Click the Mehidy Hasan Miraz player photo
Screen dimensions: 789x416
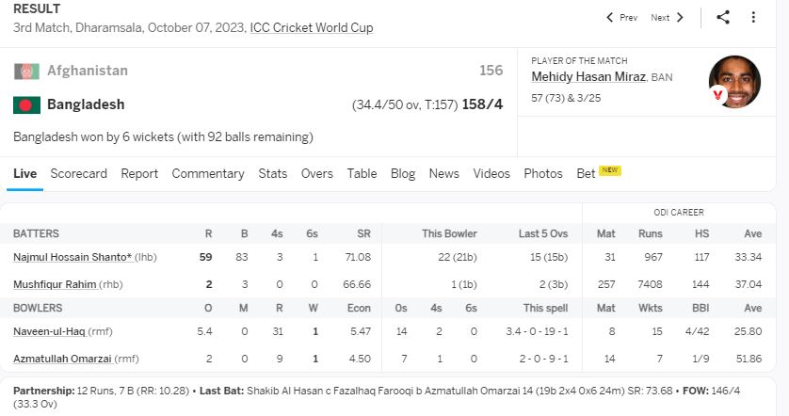tap(733, 82)
